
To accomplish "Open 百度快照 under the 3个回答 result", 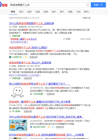I will (28, 78).
